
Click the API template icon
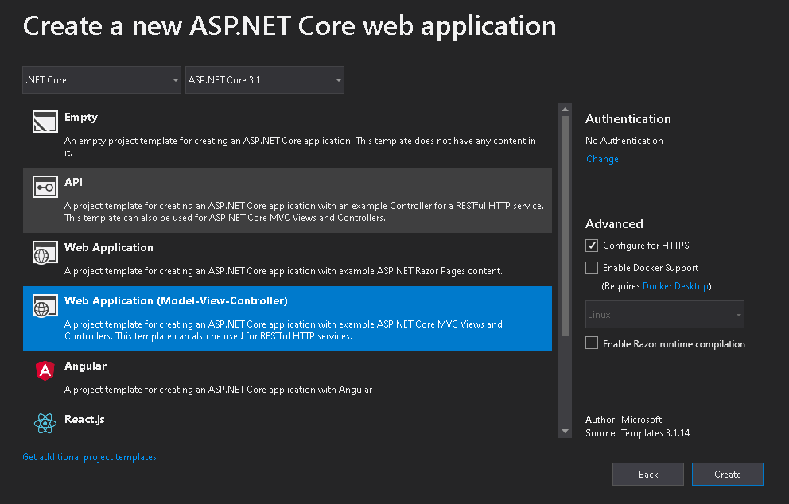point(45,187)
